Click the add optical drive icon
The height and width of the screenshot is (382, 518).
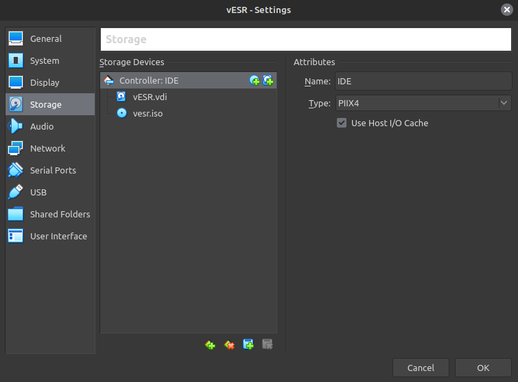pyautogui.click(x=255, y=81)
